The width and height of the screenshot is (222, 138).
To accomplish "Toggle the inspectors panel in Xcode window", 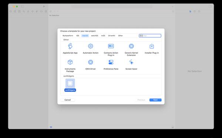I will coord(210,7).
